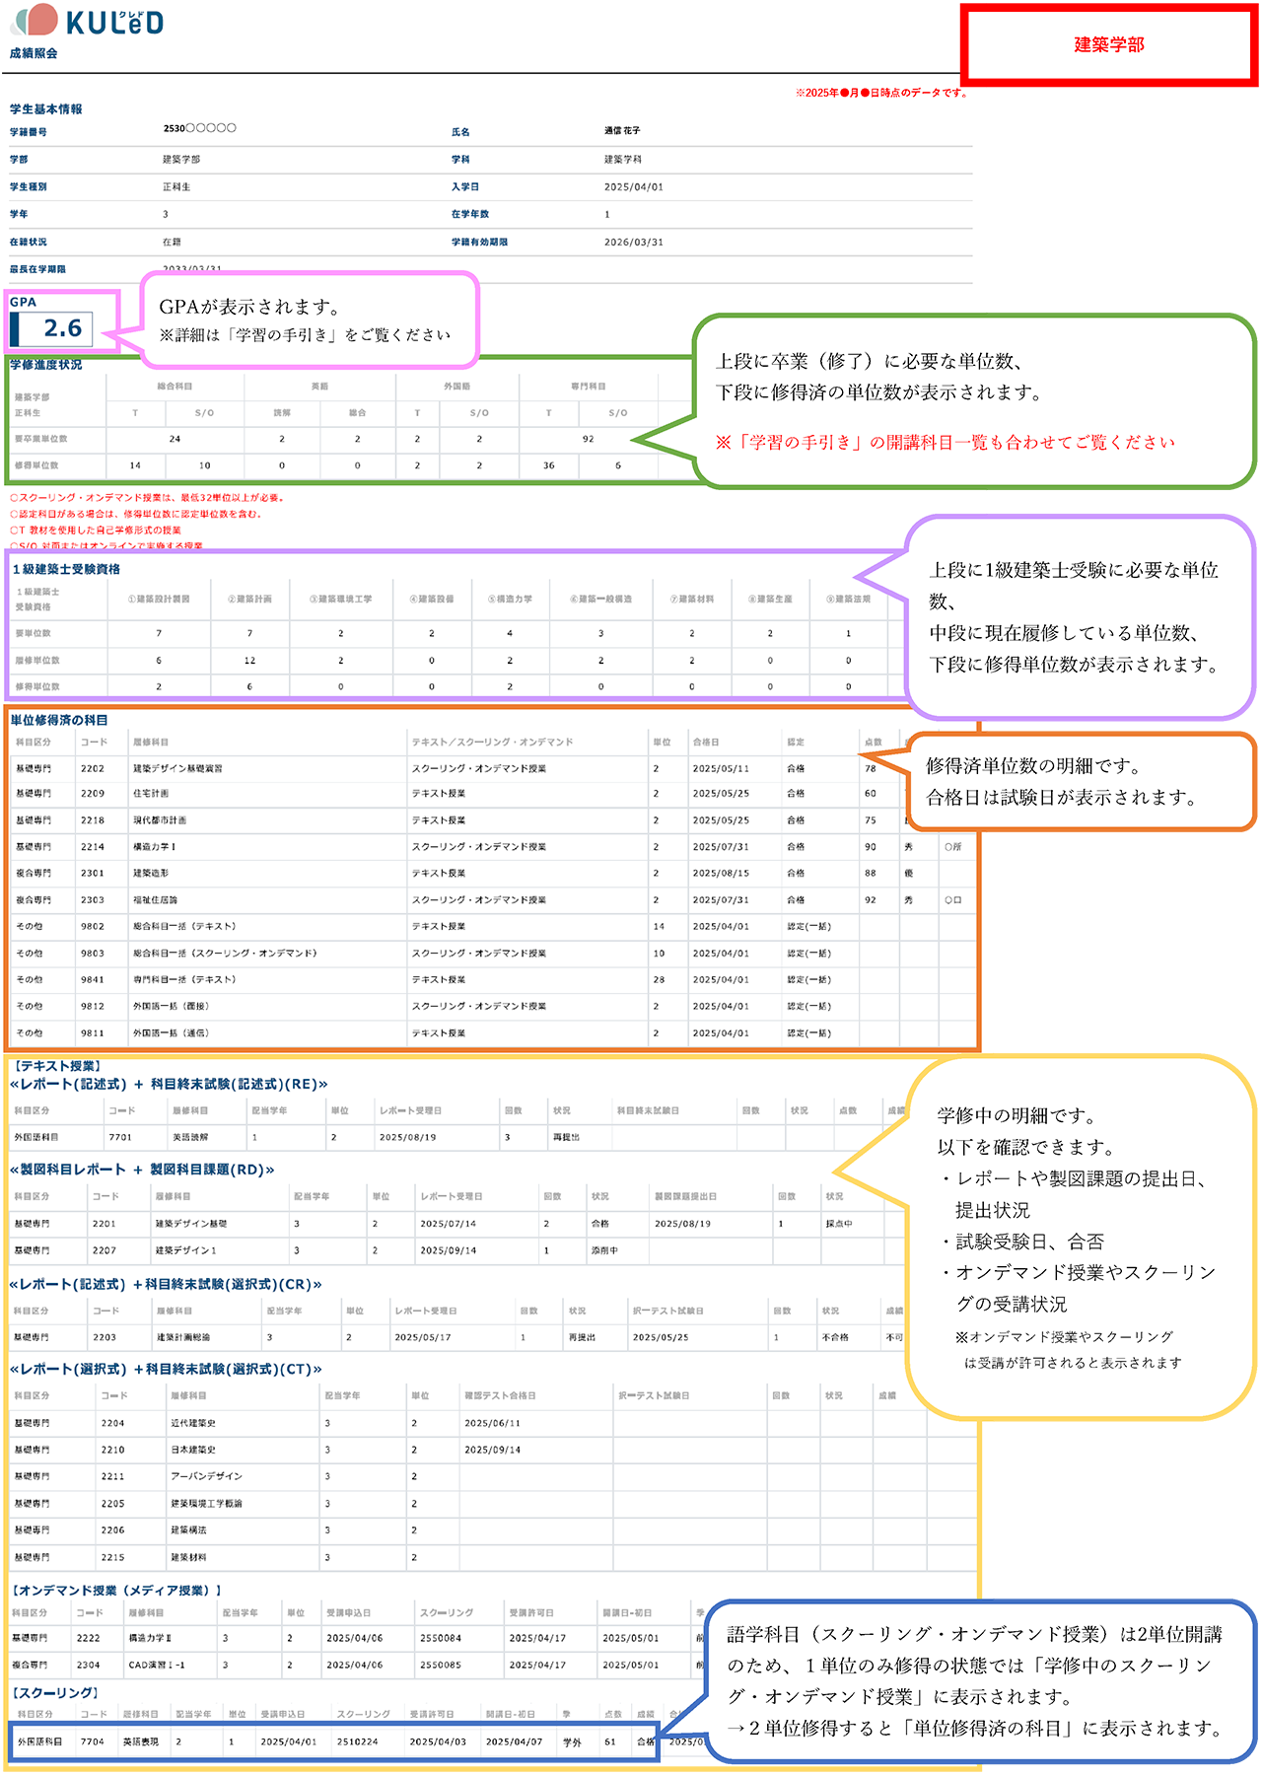Click the 学修進度状況 section heading

coord(46,365)
